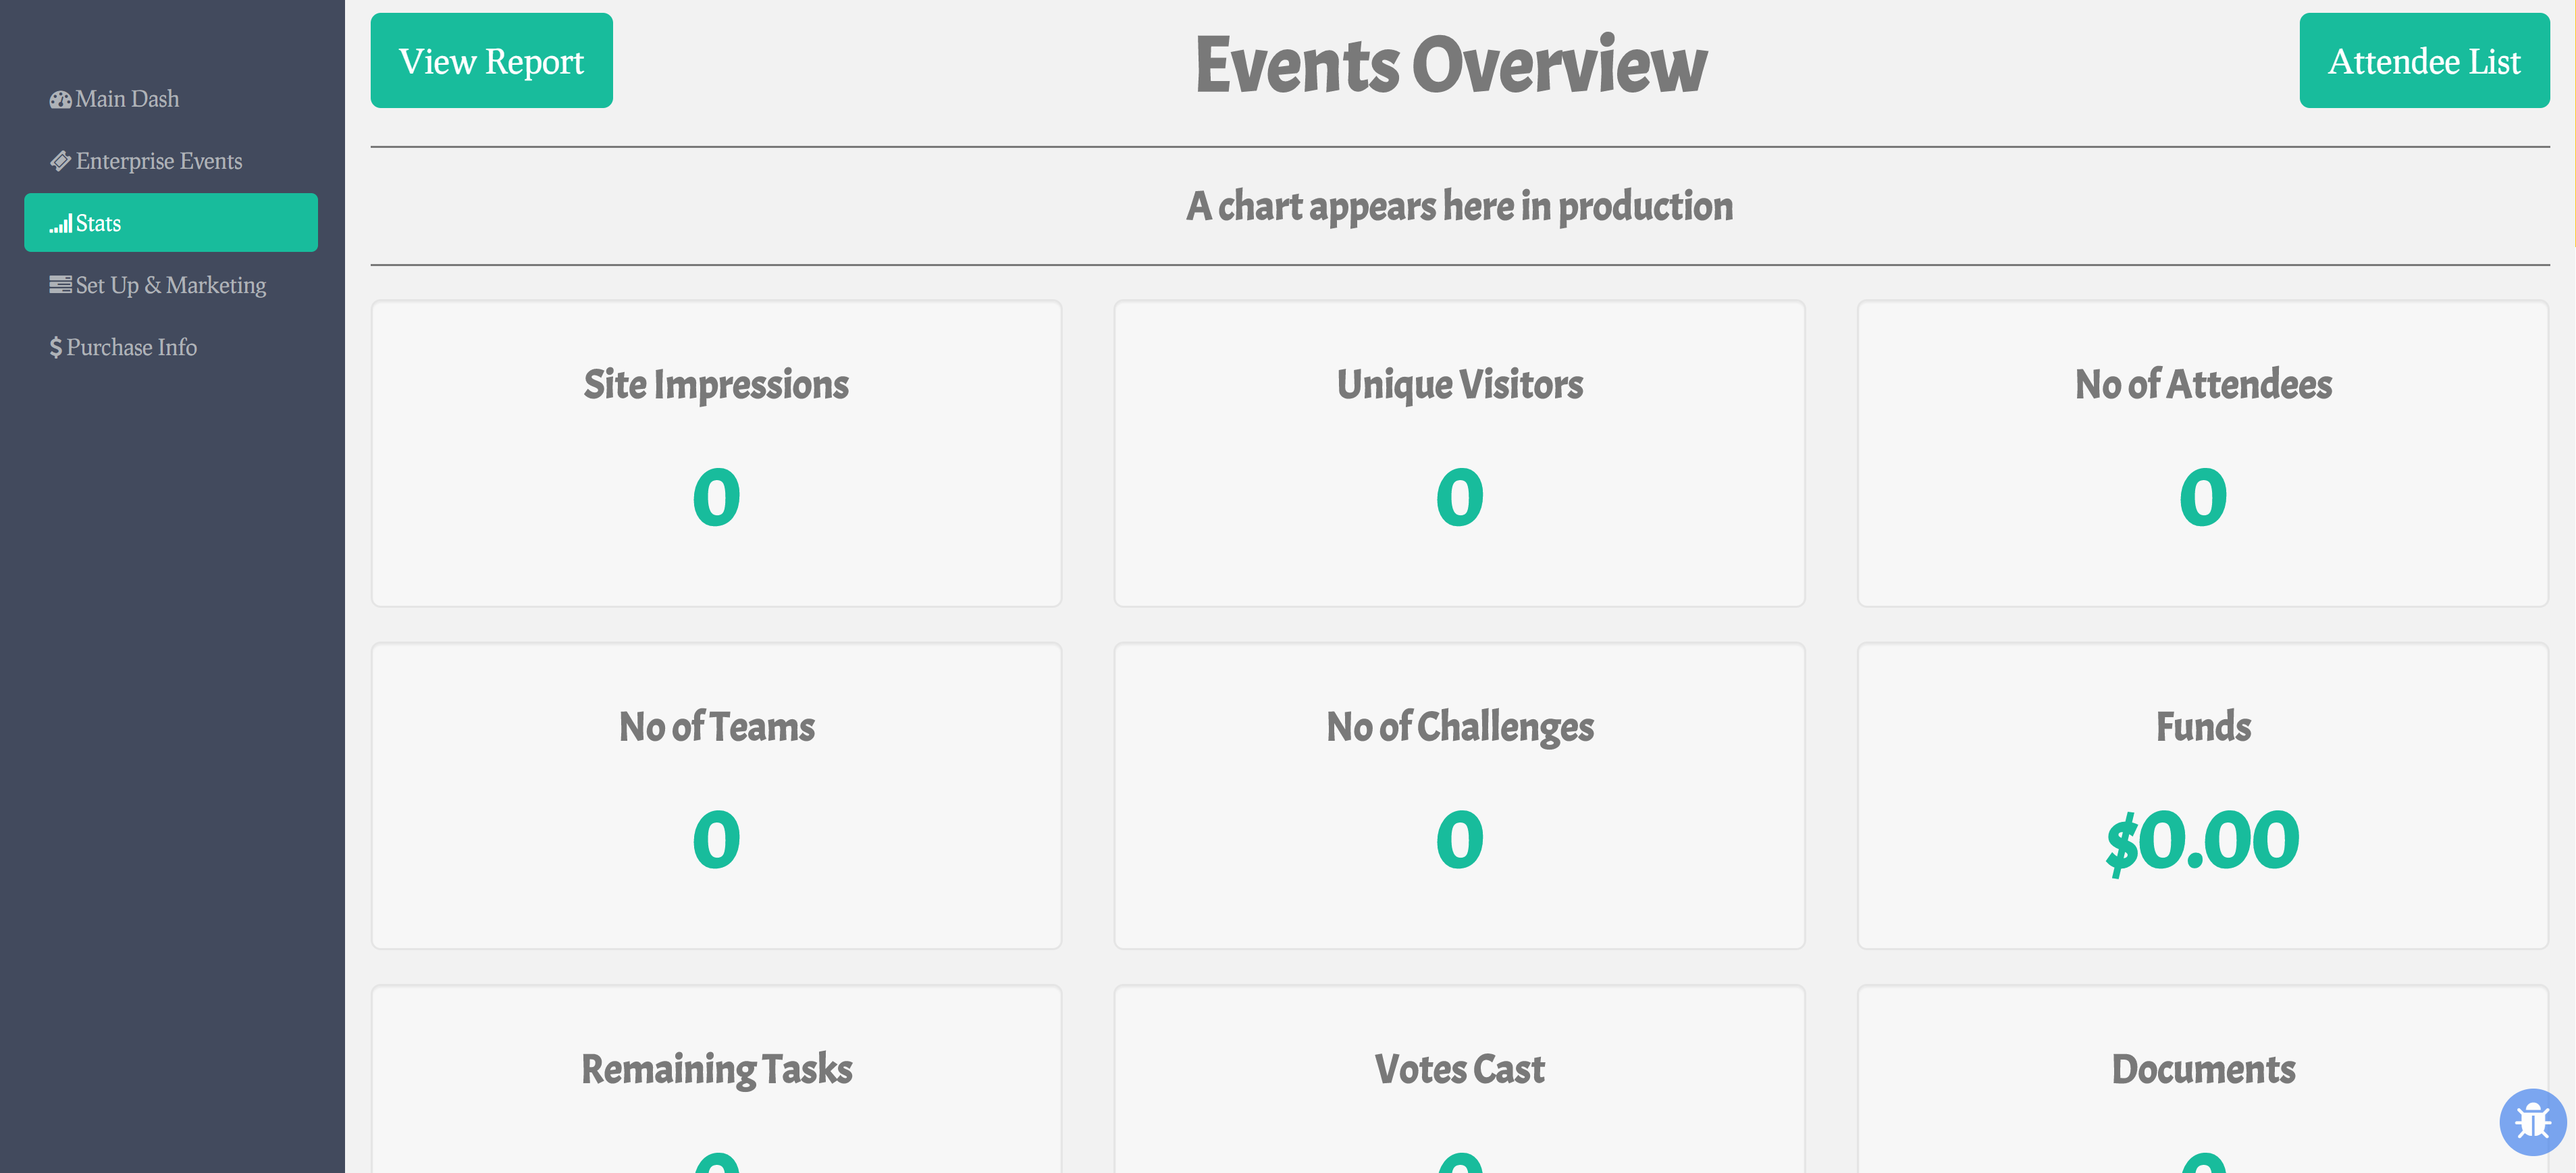Select the Site Impressions card title

716,385
